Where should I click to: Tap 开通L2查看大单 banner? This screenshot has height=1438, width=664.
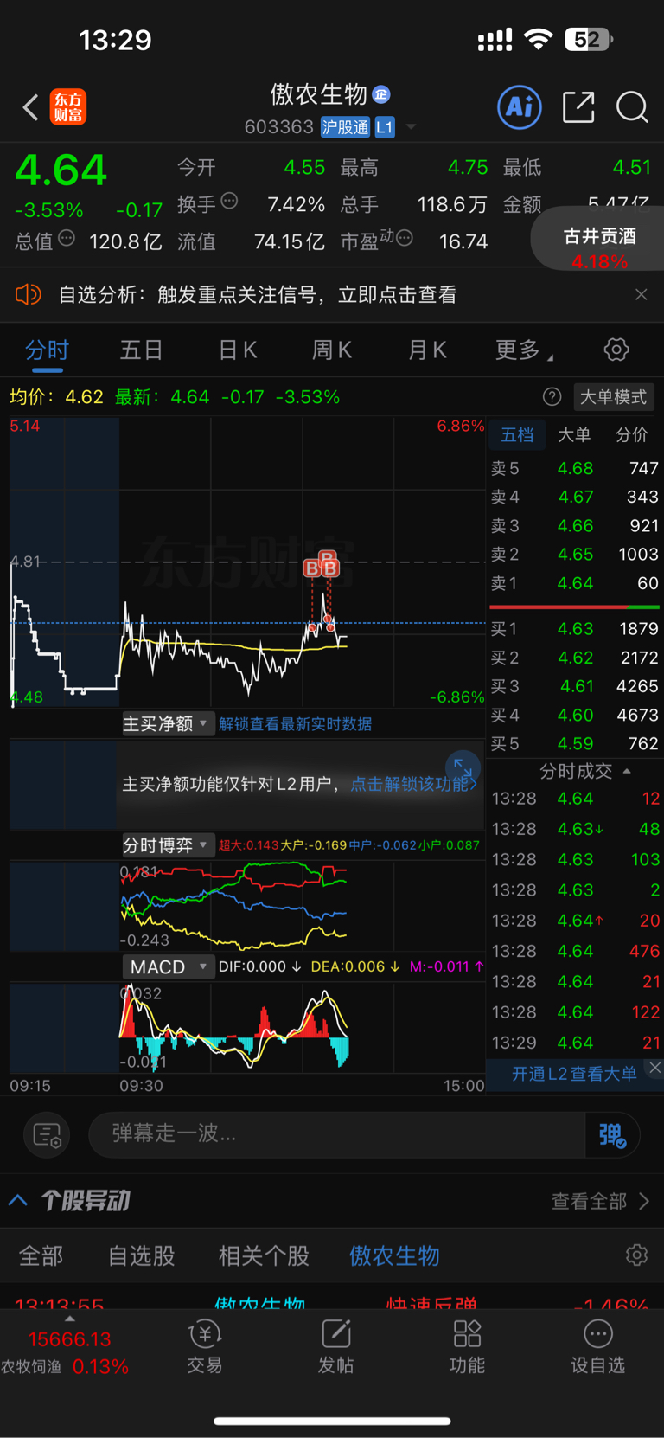point(574,1074)
